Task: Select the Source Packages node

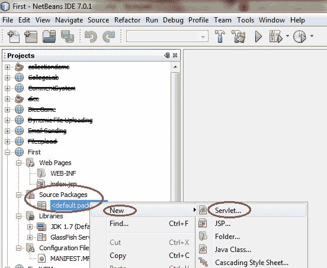Action: point(63,195)
